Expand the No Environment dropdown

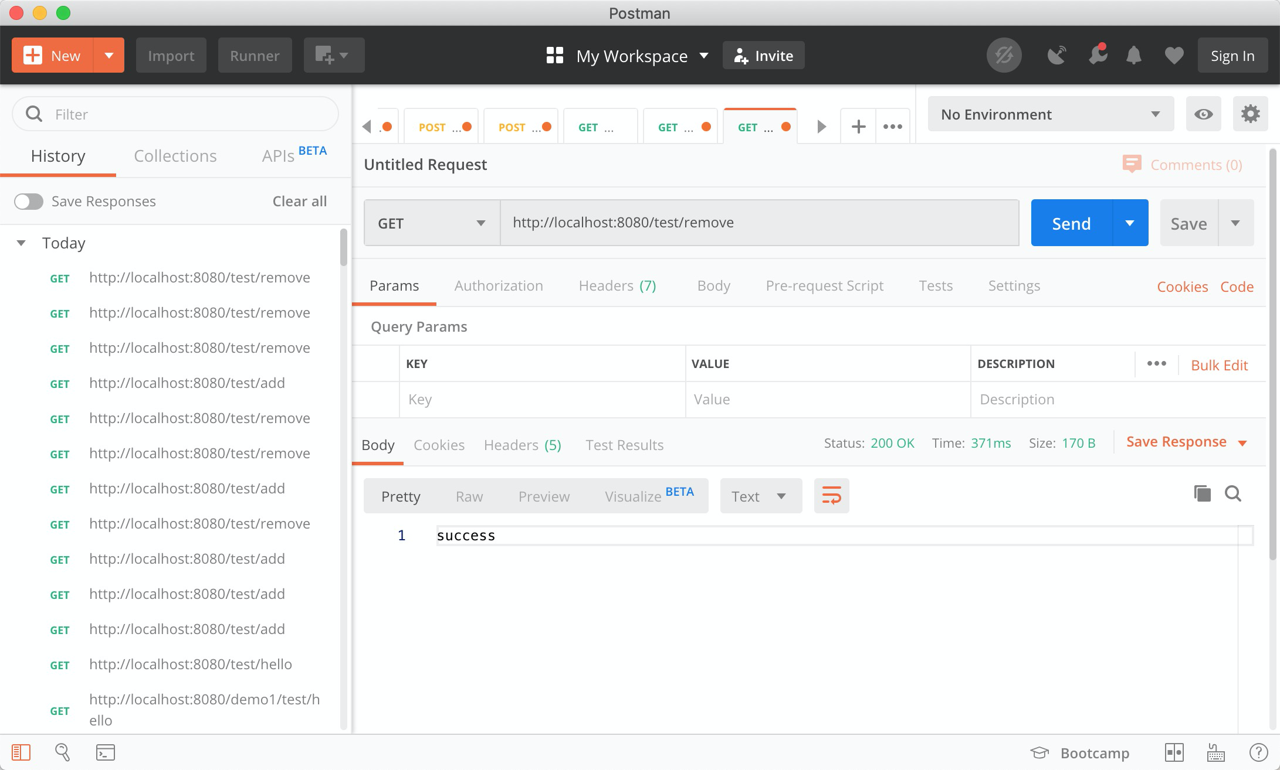click(1050, 114)
